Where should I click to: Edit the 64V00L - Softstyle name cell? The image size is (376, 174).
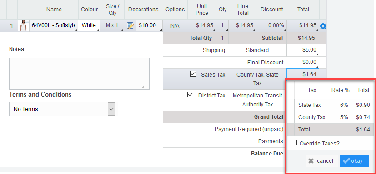pyautogui.click(x=54, y=25)
